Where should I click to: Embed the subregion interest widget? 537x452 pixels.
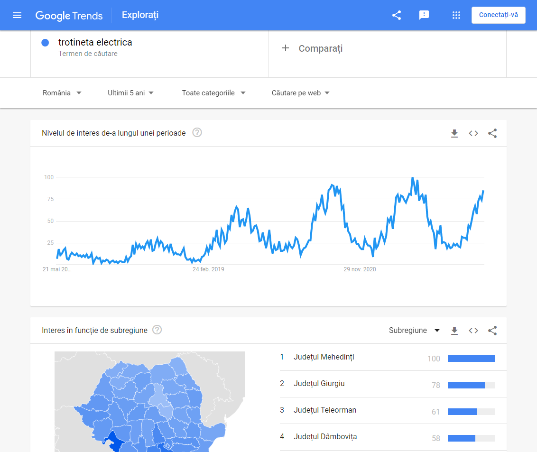[x=473, y=331]
